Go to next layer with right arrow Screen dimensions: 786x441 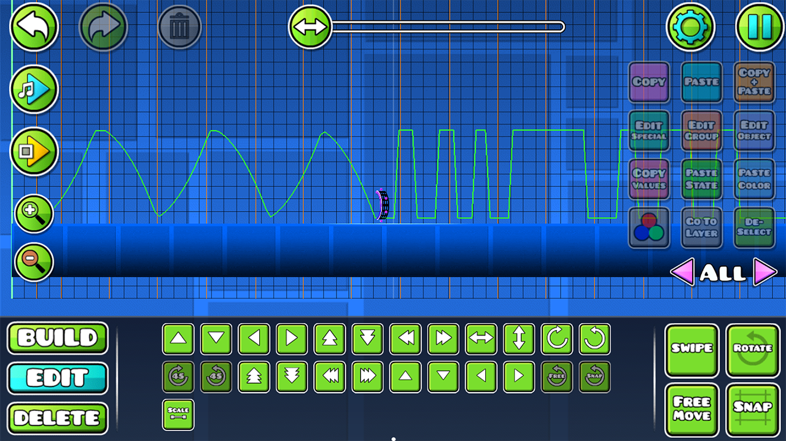[765, 272]
